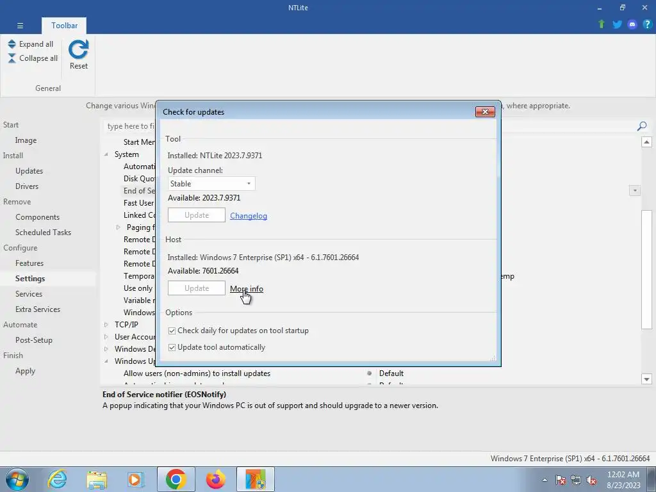Screen dimensions: 656x492
Task: Click status bar Windows 7 Enterprise text
Action: (x=570, y=459)
